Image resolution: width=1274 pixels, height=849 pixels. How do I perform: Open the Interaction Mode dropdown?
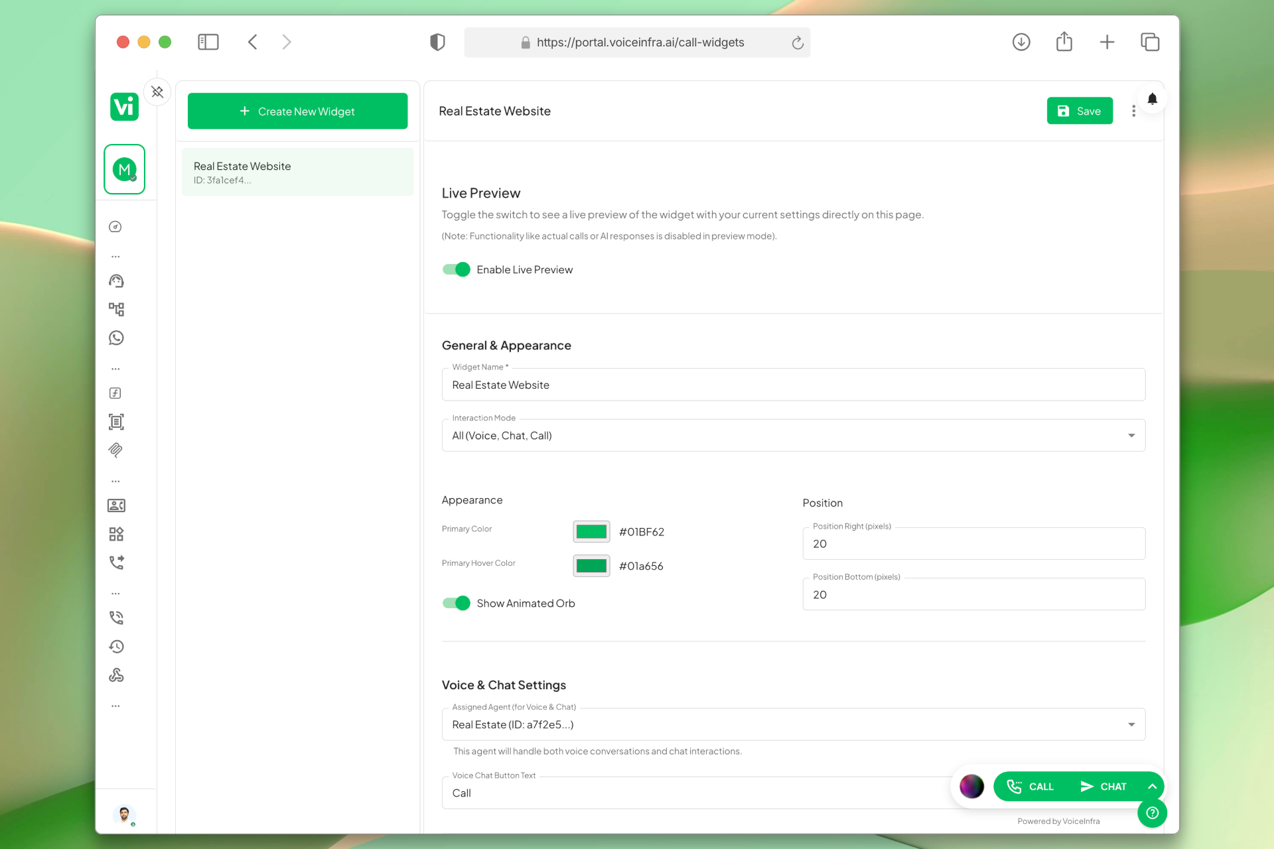point(793,436)
